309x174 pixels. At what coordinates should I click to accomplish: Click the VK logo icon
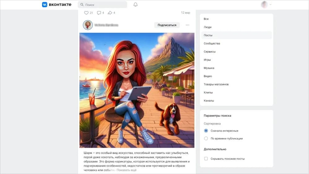[45, 5]
